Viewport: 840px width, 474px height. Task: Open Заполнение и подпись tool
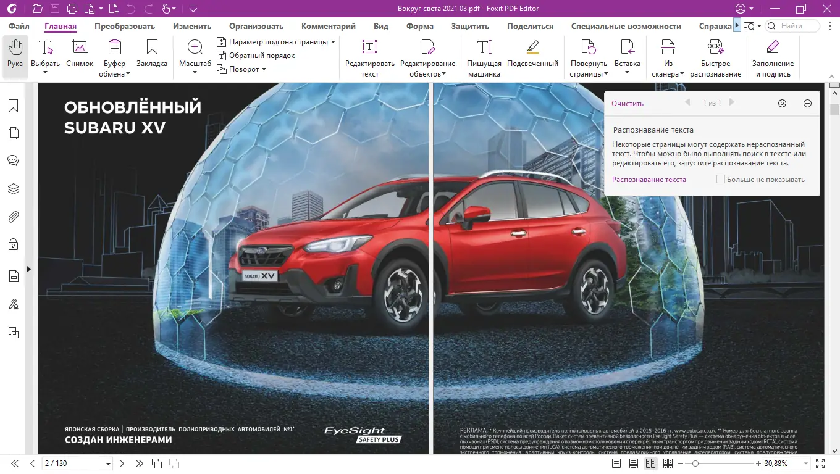[773, 58]
